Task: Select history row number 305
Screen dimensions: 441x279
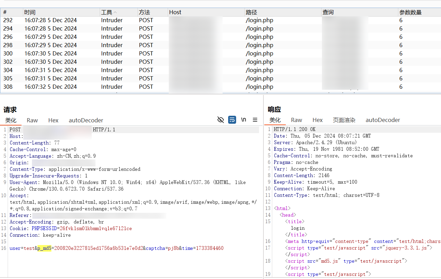Action: [x=220, y=78]
